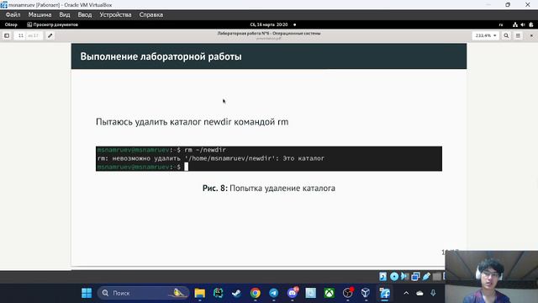Switch the ru keyboard layout indicator
The width and height of the screenshot is (538, 303).
click(501, 24)
